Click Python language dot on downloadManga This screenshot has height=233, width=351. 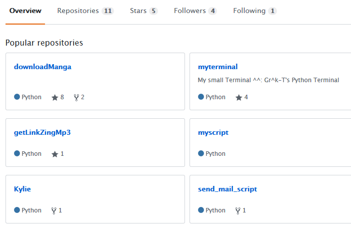17,97
